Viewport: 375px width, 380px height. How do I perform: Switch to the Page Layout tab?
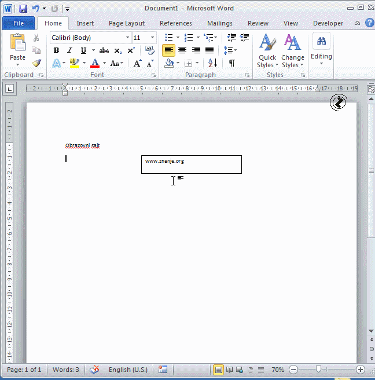pos(127,23)
